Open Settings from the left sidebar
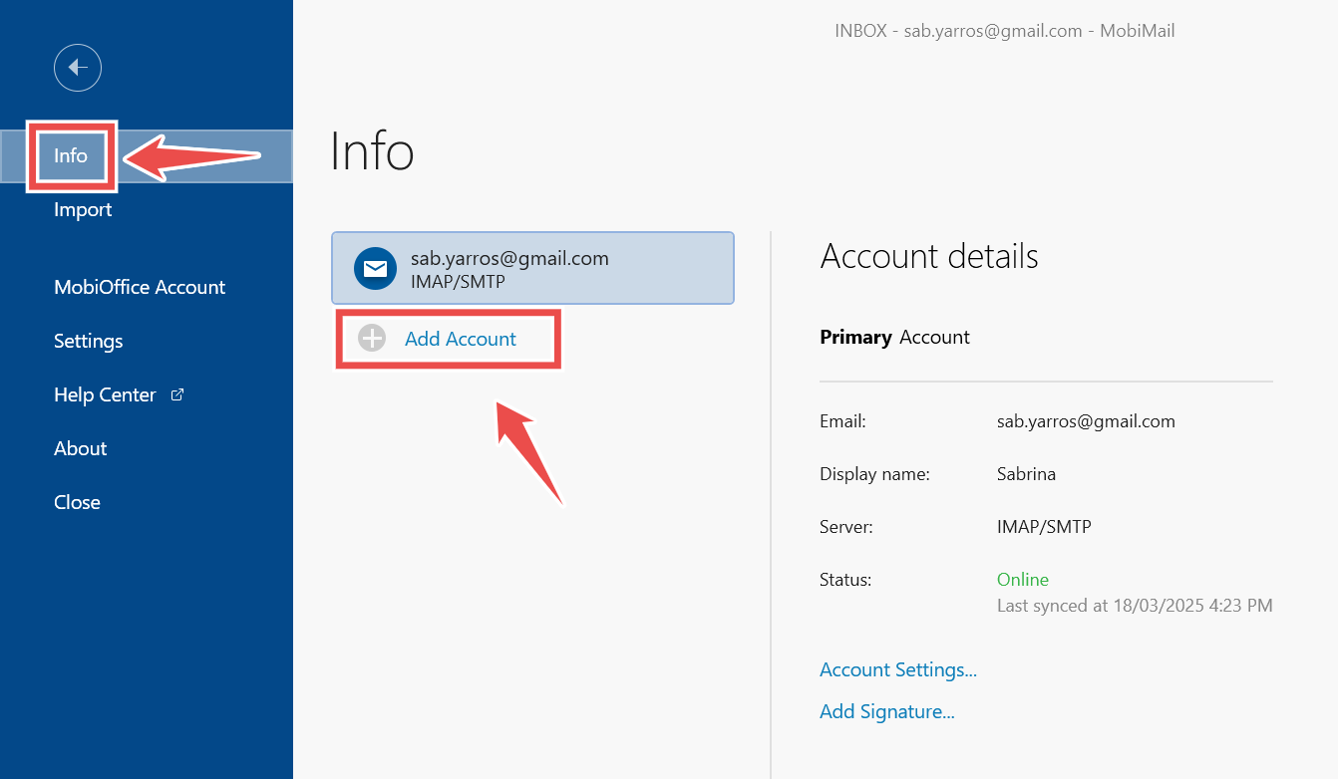The height and width of the screenshot is (779, 1338). pos(89,341)
